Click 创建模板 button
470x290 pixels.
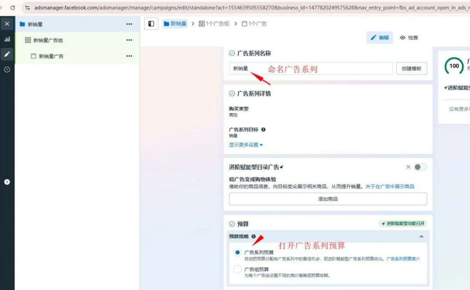[412, 68]
